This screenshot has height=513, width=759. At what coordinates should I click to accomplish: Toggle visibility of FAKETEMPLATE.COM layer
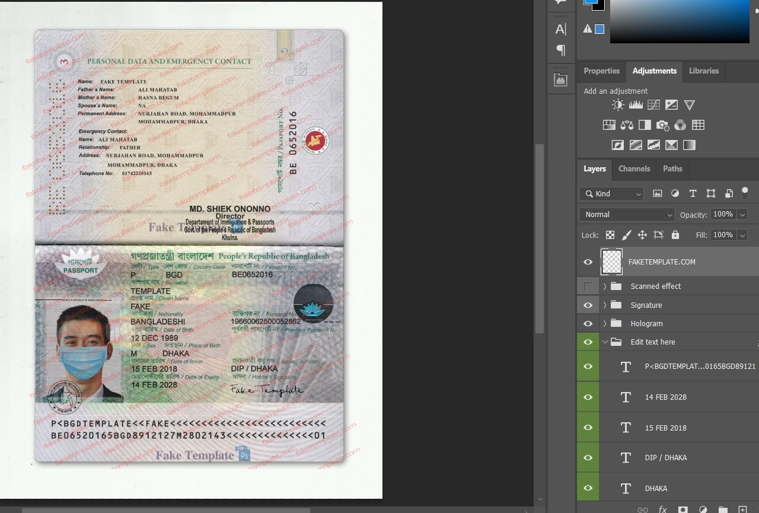(588, 262)
